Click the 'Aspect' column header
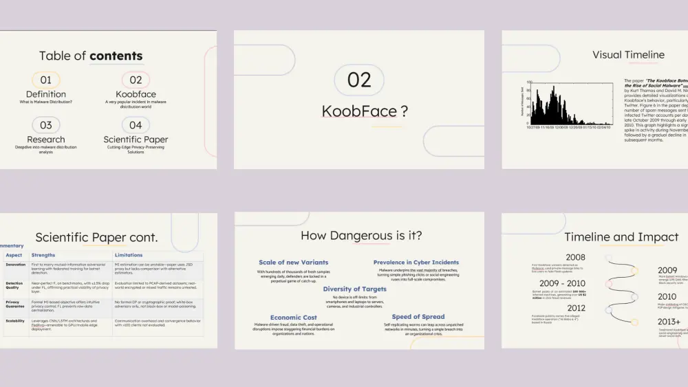Screen dimensions: 688x387 point(14,255)
